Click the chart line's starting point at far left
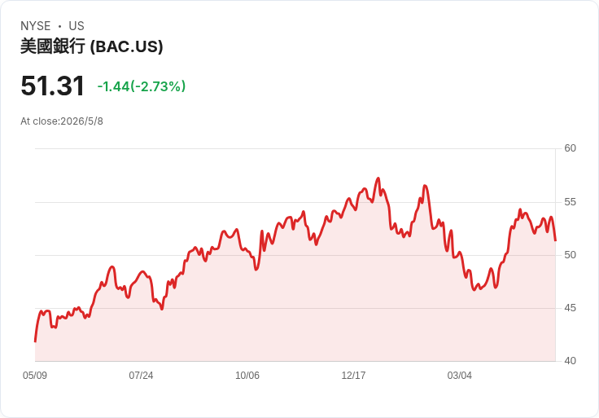Viewport: 599px width, 418px height. pyautogui.click(x=35, y=341)
